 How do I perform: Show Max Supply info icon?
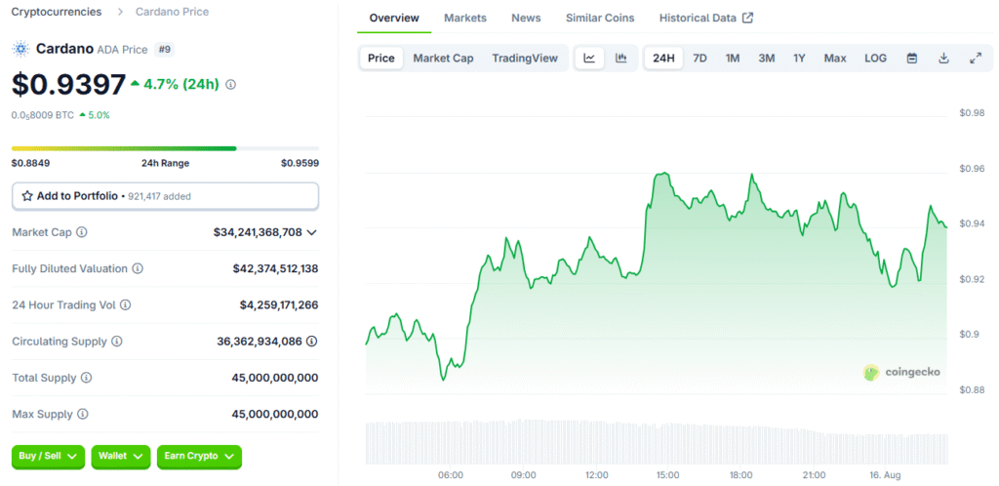[83, 414]
